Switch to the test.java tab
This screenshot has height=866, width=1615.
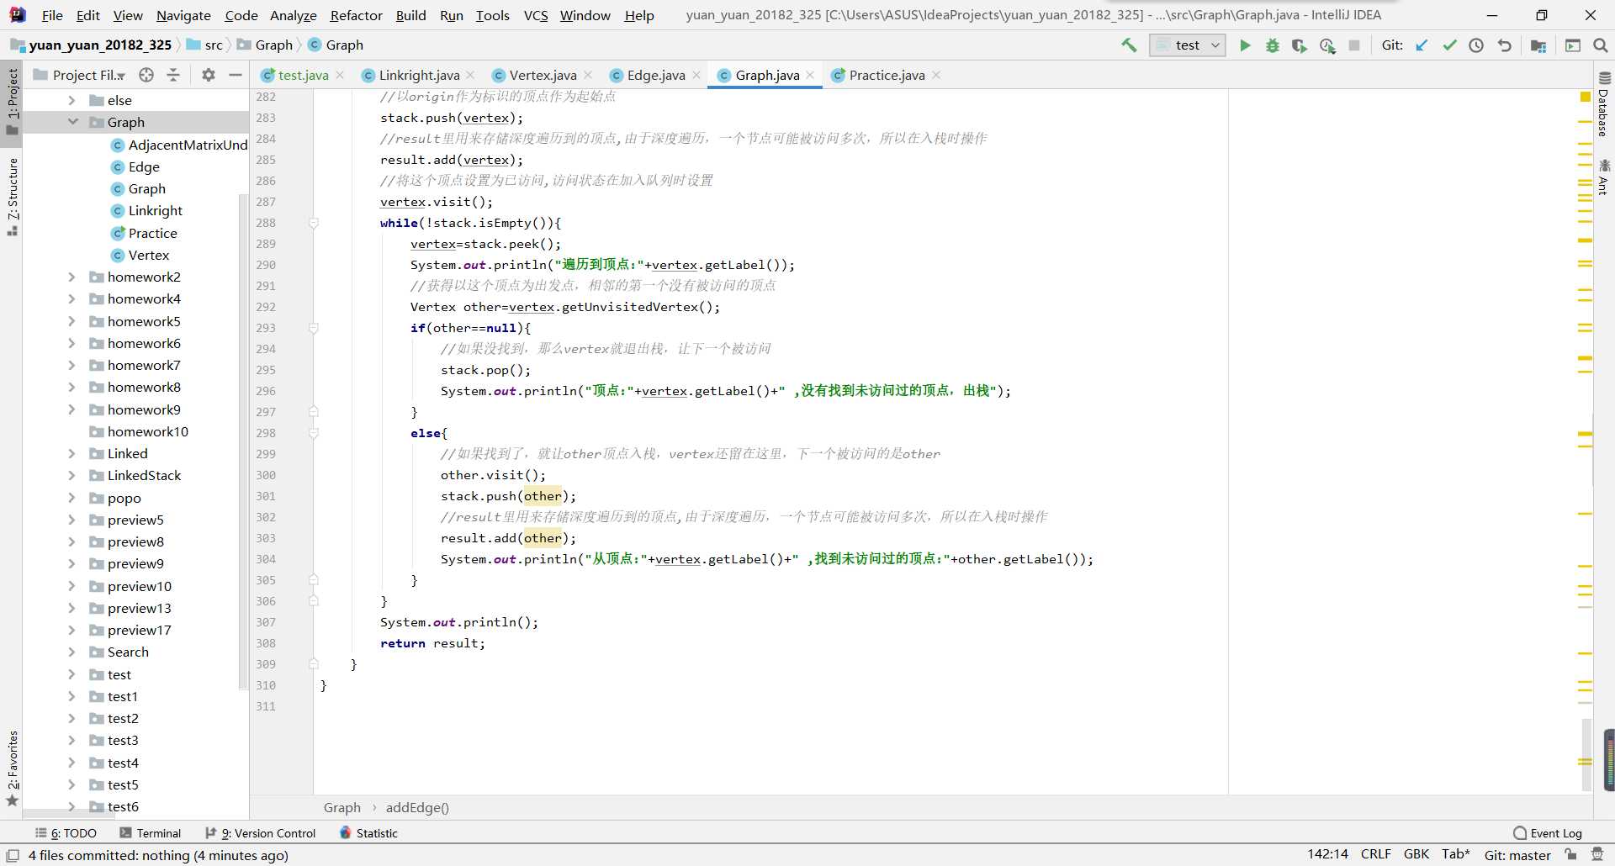tap(303, 75)
